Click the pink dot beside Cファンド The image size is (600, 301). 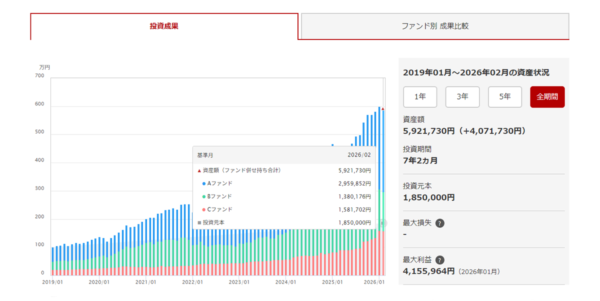coord(203,209)
